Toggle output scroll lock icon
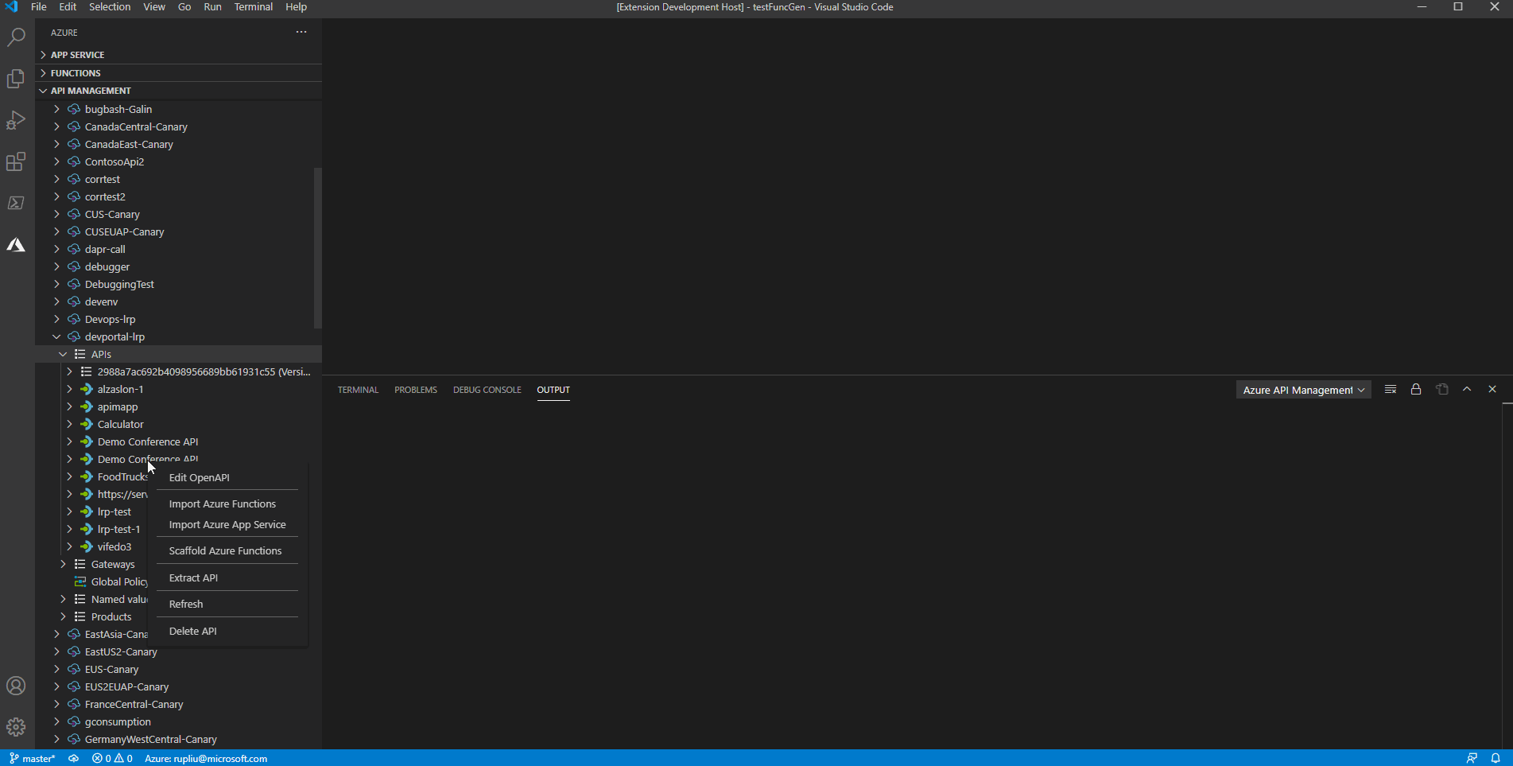 point(1416,389)
